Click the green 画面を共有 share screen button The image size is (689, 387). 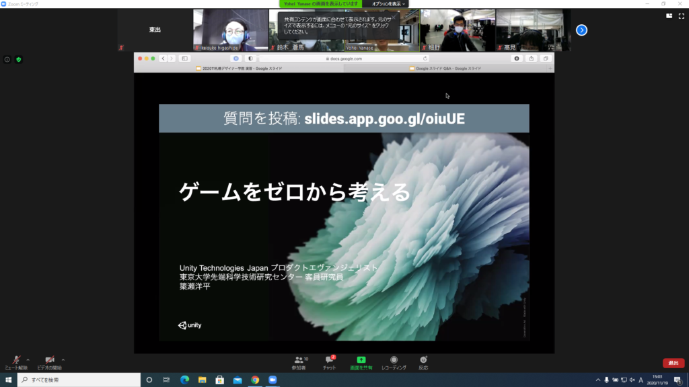(x=361, y=363)
